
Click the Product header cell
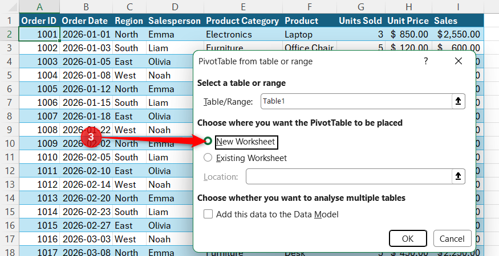(310, 20)
